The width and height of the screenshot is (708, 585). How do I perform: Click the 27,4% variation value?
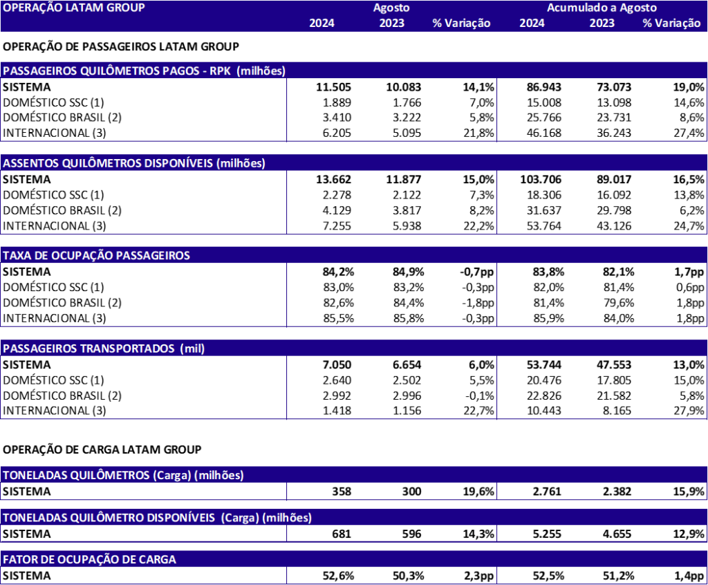[x=689, y=133]
